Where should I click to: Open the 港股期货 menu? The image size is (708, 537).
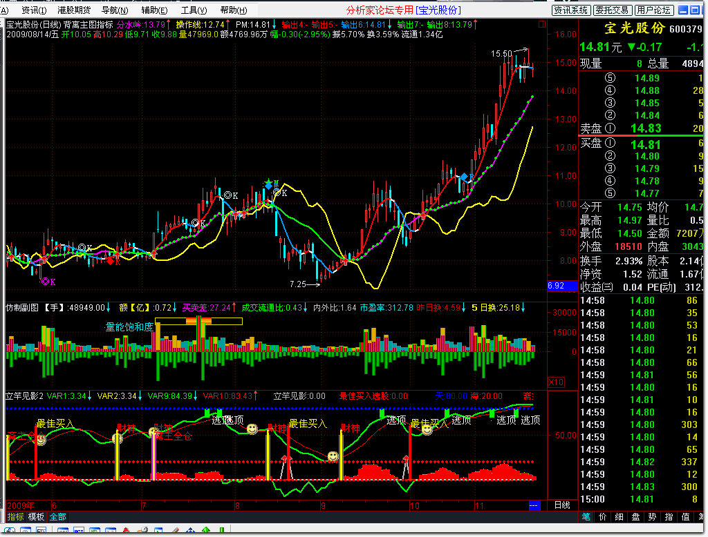point(74,10)
